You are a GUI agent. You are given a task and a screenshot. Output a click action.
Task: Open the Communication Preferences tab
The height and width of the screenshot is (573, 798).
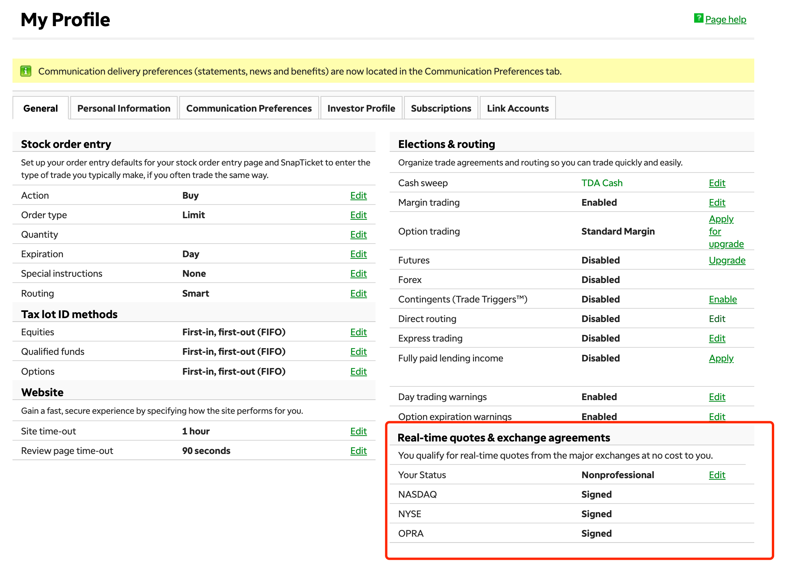249,108
